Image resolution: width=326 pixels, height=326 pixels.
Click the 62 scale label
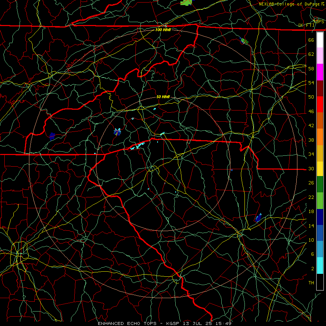[x=311, y=54]
